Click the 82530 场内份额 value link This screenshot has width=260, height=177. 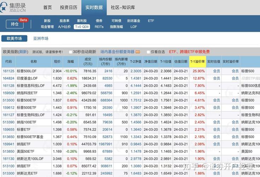pyautogui.click(x=107, y=78)
